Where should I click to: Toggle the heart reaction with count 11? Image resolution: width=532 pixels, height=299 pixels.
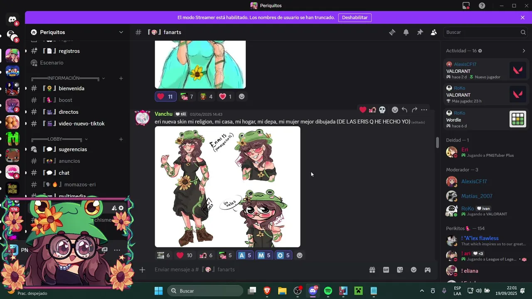(x=165, y=96)
